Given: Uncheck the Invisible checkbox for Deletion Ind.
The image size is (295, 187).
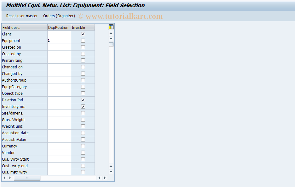Looking at the screenshot, I should tap(83, 100).
